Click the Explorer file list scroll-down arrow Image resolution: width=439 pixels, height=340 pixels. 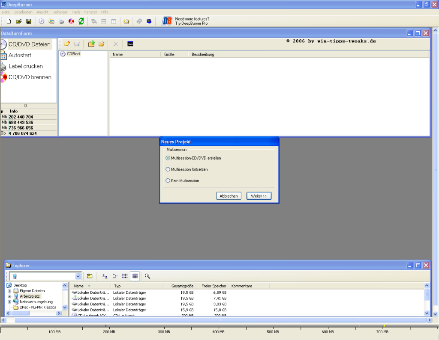tap(427, 313)
